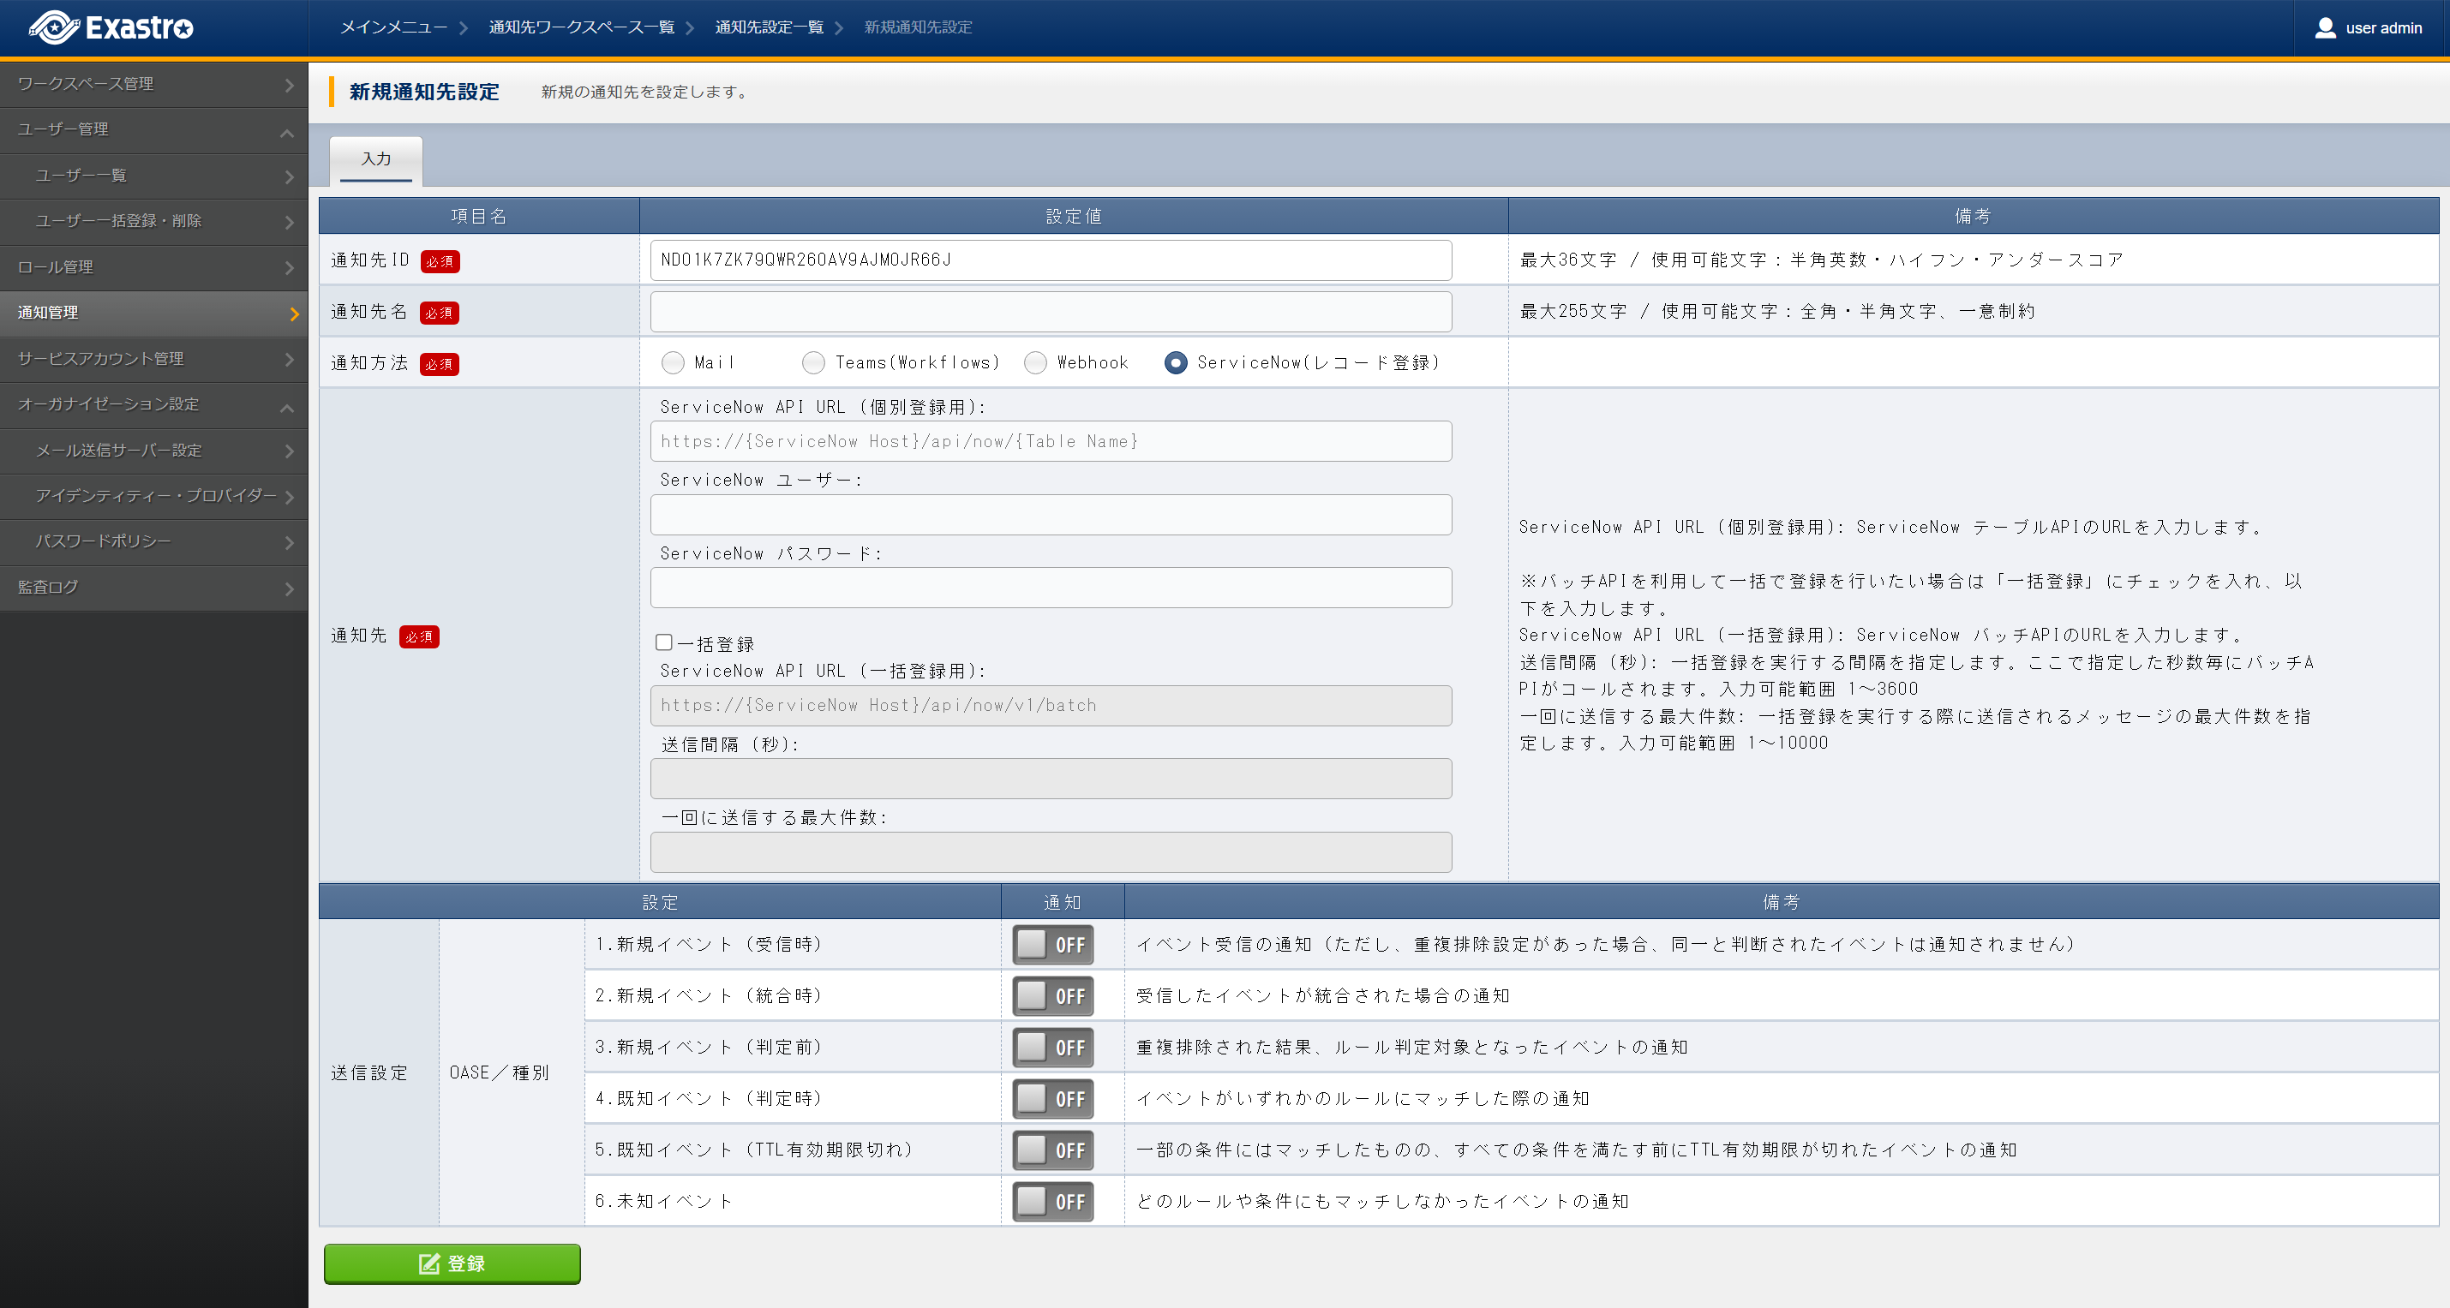Select the Webhook radio option

[x=1035, y=362]
